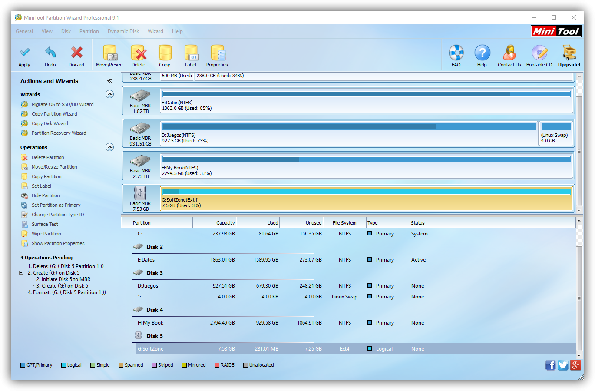Image resolution: width=595 pixels, height=391 pixels.
Task: Open the Dynamic Disk menu
Action: pos(123,31)
